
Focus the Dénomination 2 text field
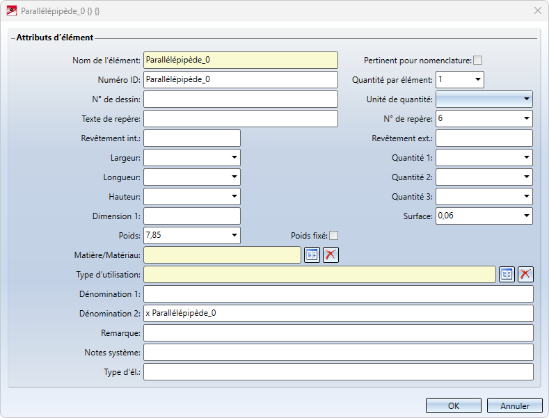(338, 314)
